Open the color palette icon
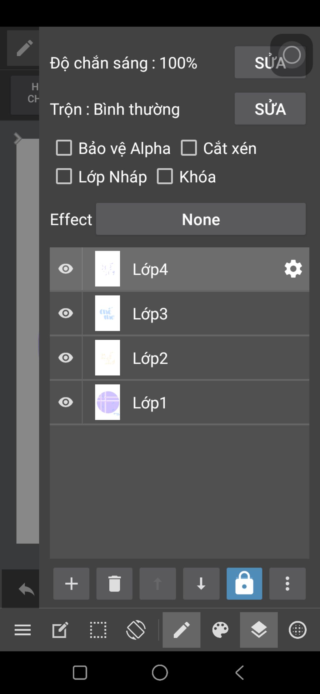320x694 pixels. pos(220,630)
